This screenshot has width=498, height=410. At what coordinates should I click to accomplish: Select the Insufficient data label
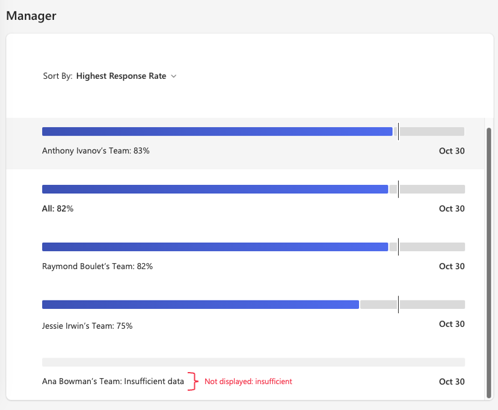click(112, 381)
